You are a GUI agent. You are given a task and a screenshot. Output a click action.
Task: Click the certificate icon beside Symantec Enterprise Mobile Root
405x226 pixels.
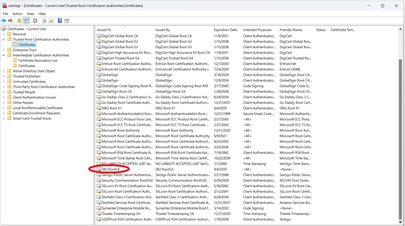click(x=99, y=208)
